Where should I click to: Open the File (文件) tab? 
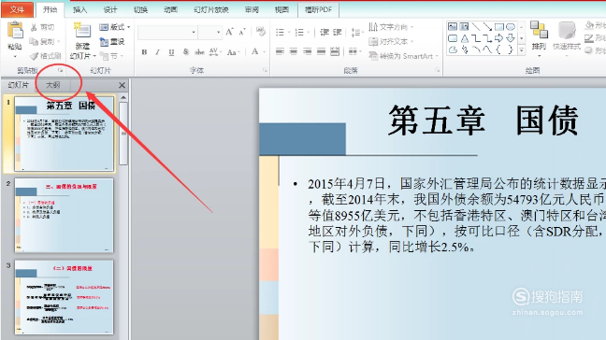[17, 10]
